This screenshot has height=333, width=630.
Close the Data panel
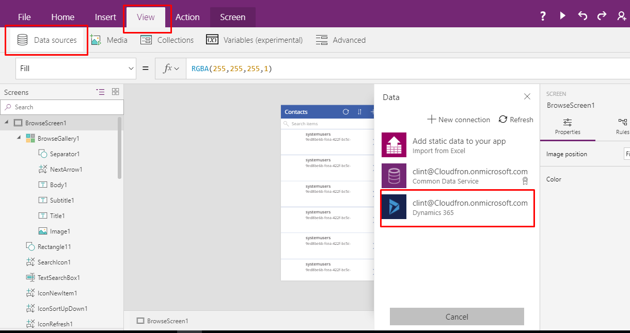pos(527,96)
